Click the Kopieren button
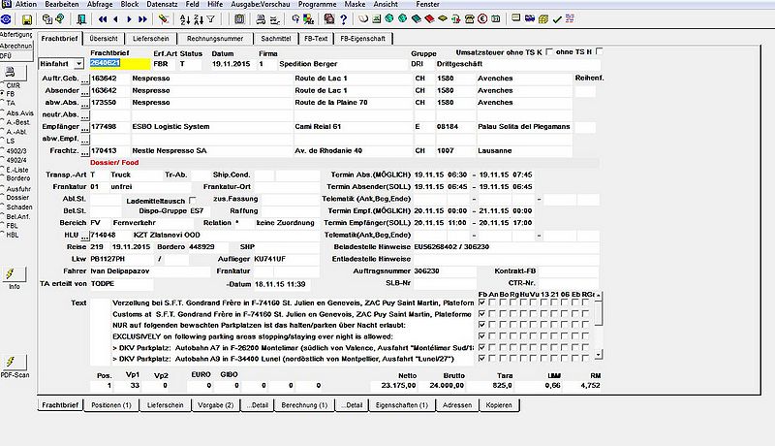Image resolution: width=775 pixels, height=446 pixels. point(499,405)
